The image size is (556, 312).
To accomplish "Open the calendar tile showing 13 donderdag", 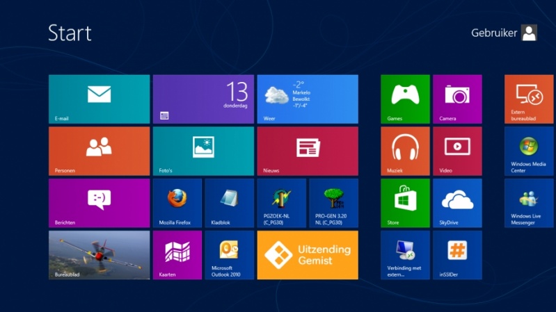I will tap(203, 99).
